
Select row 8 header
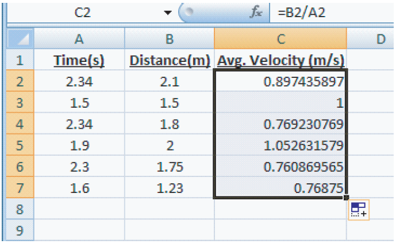pos(20,210)
